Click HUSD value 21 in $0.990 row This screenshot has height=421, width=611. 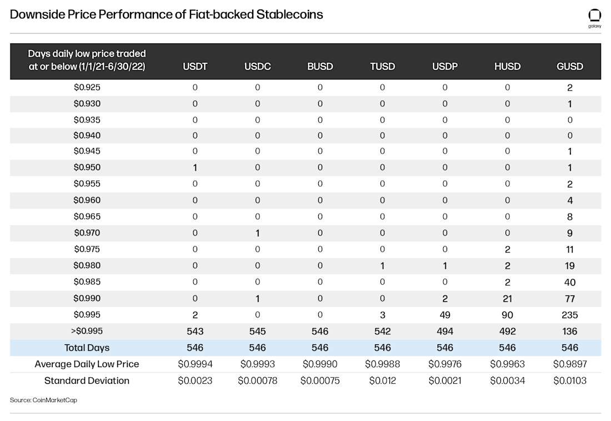507,299
